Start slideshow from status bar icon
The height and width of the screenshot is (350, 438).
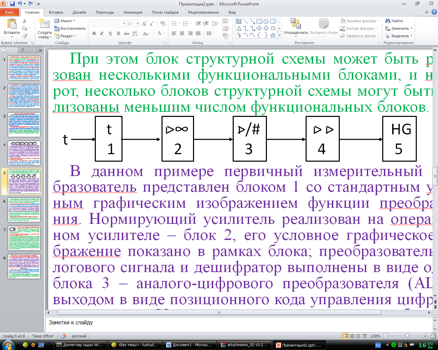pyautogui.click(x=365, y=336)
